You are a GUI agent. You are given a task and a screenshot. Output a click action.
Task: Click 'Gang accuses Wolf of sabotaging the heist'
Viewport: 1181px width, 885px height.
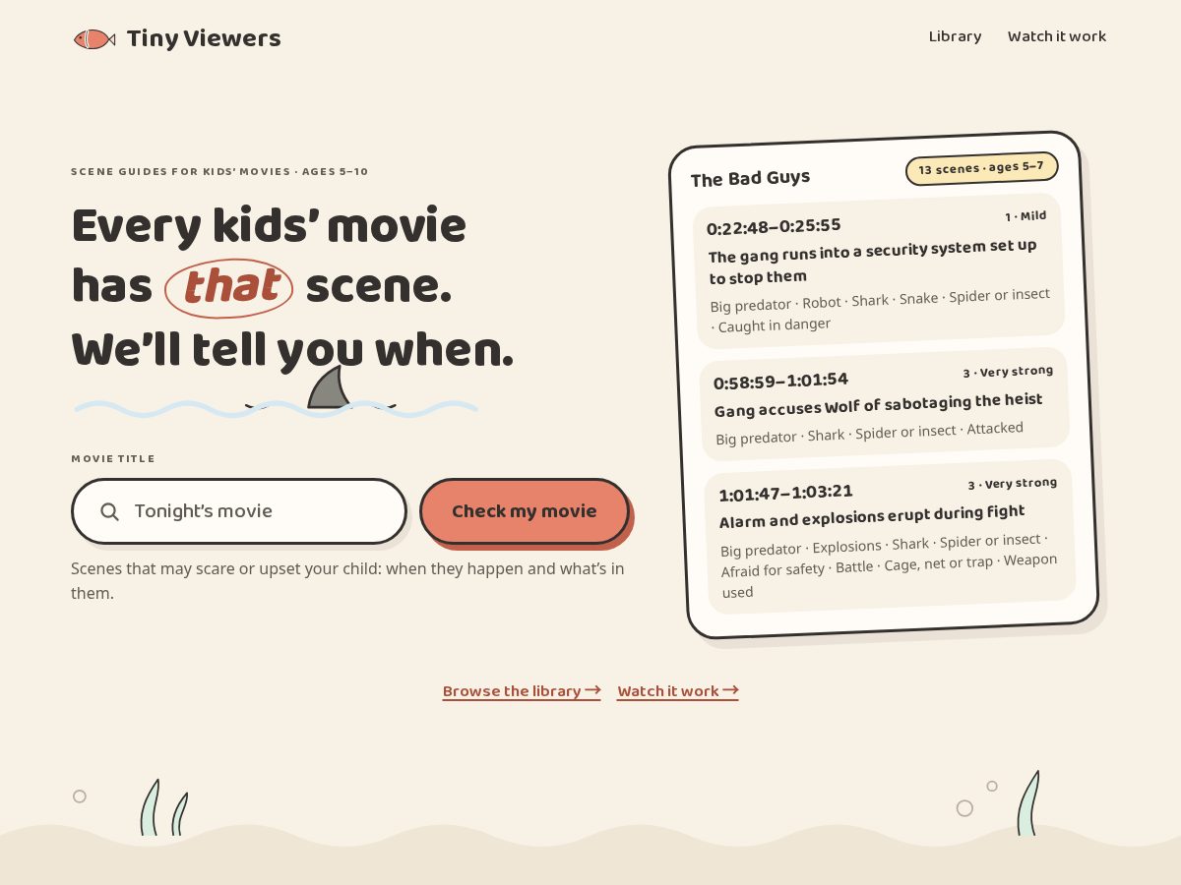point(878,405)
